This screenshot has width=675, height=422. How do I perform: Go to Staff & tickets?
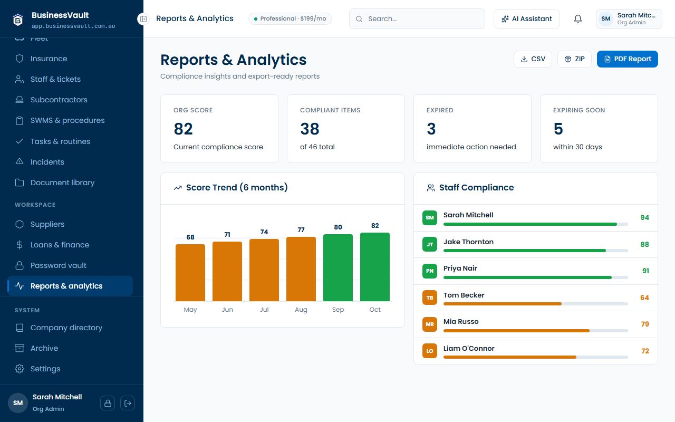point(70,79)
